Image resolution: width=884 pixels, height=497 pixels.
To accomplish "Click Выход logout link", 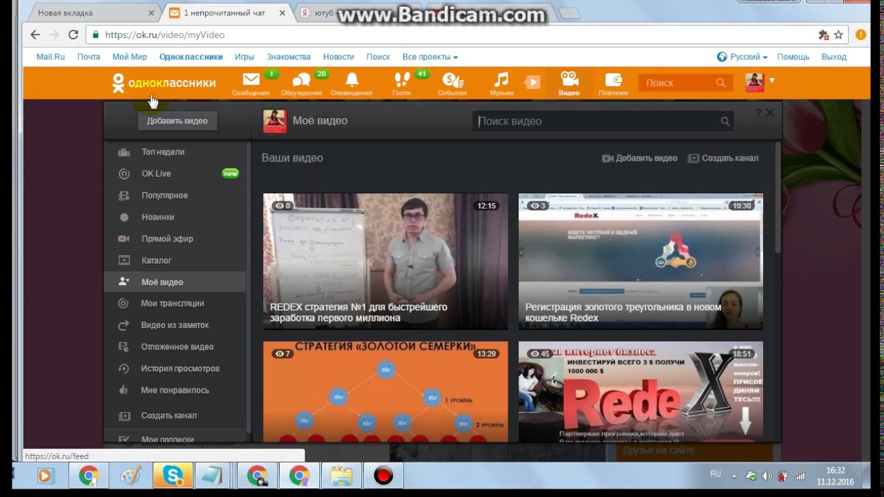I will (x=834, y=57).
